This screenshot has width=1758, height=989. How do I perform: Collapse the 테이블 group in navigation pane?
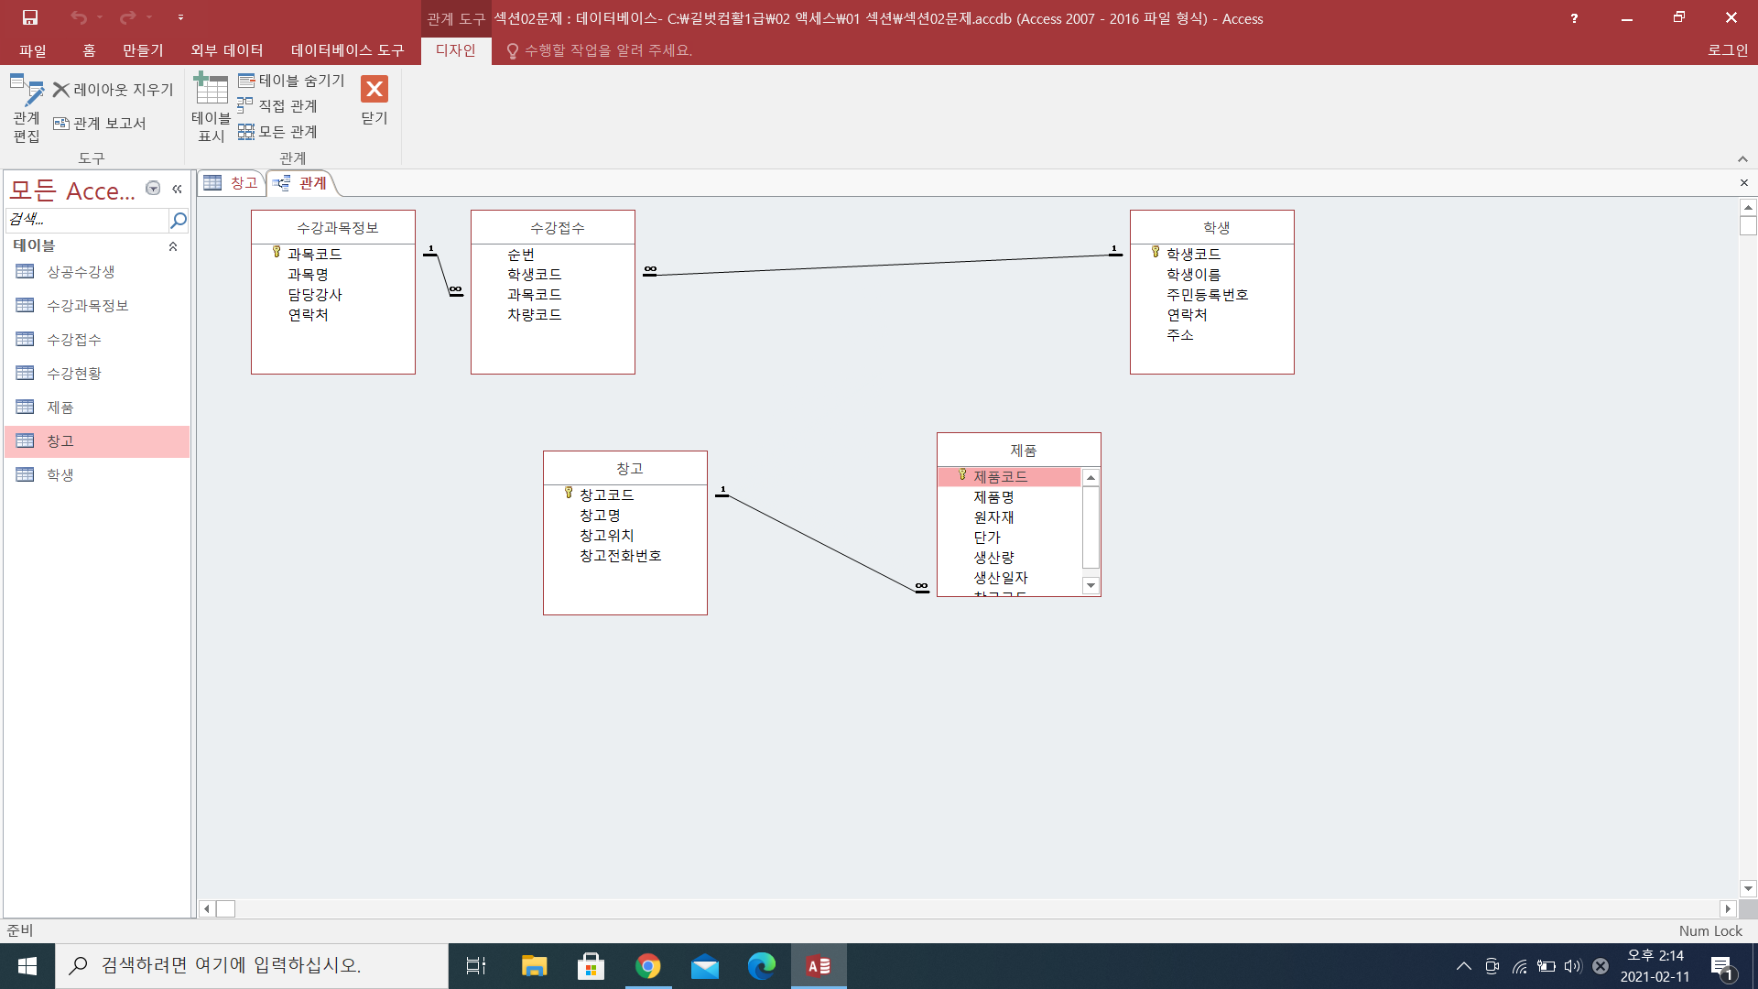pos(173,246)
